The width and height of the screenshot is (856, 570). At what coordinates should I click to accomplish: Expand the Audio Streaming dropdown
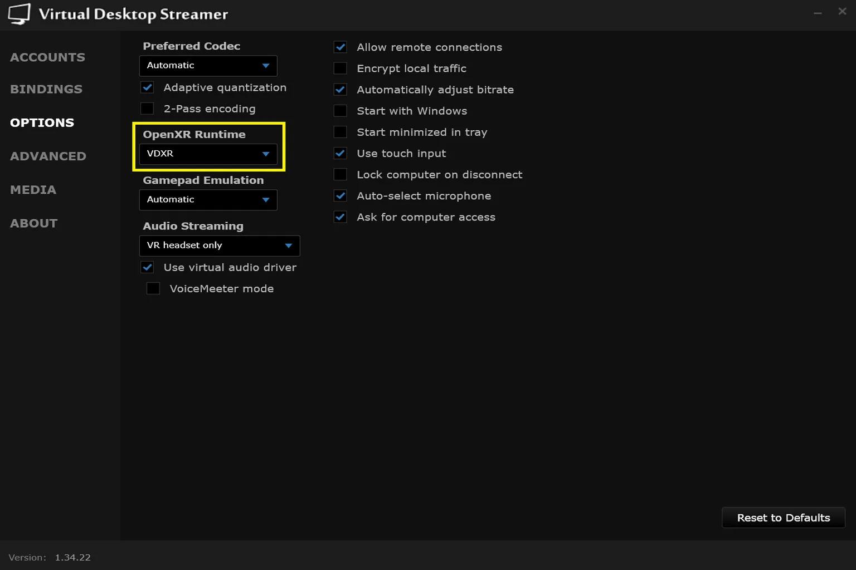coord(220,245)
